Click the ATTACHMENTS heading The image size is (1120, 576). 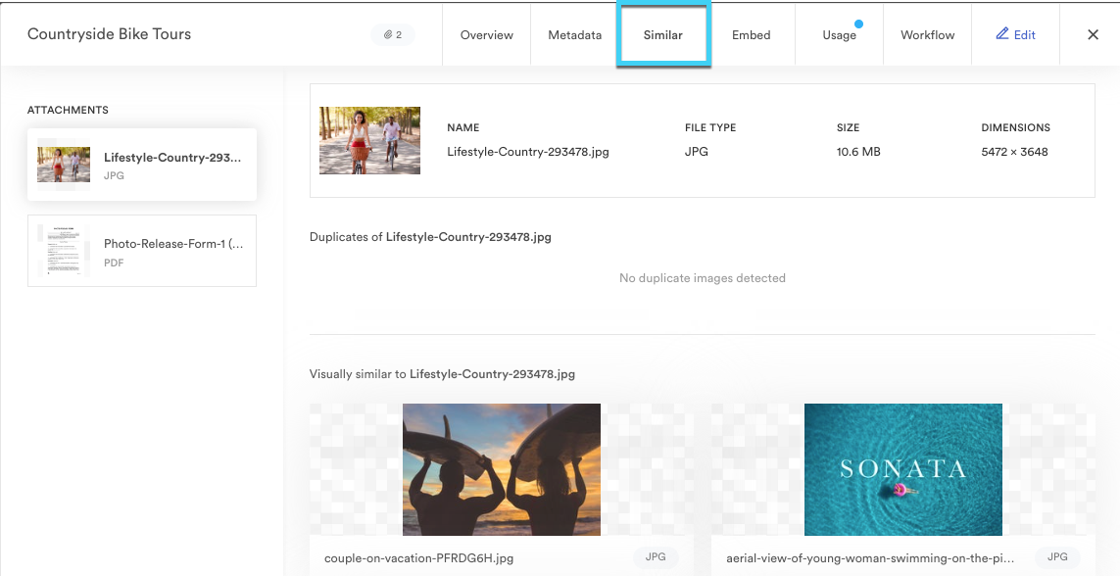[x=68, y=110]
